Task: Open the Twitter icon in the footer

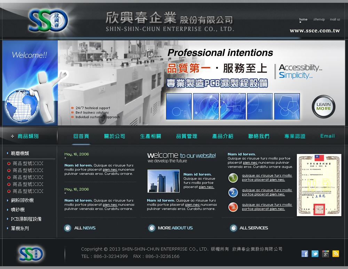Action: [x=315, y=254]
